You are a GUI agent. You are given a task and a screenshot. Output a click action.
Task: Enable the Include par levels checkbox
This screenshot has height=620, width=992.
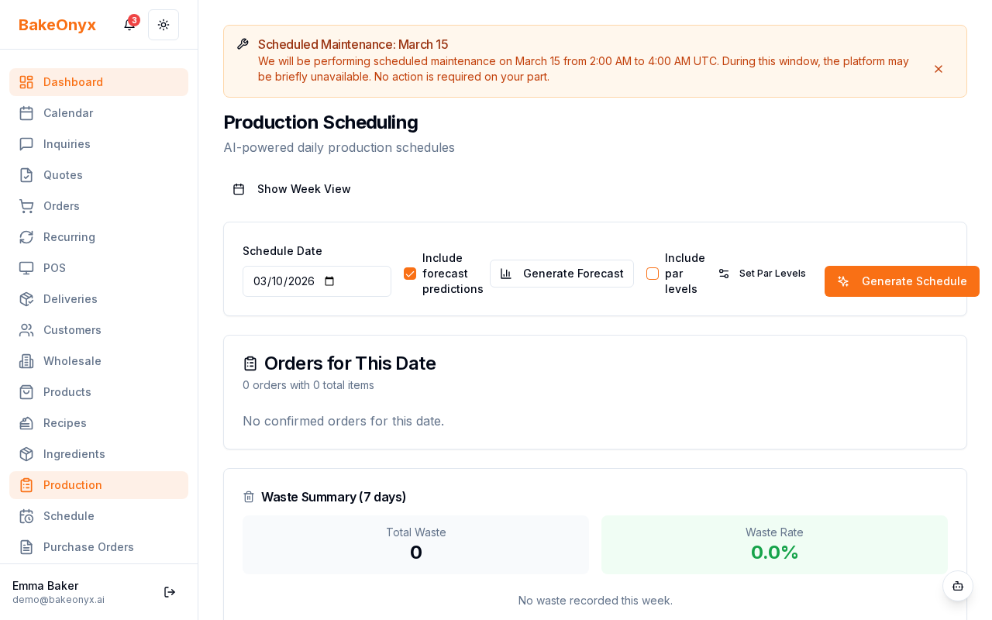pos(653,274)
